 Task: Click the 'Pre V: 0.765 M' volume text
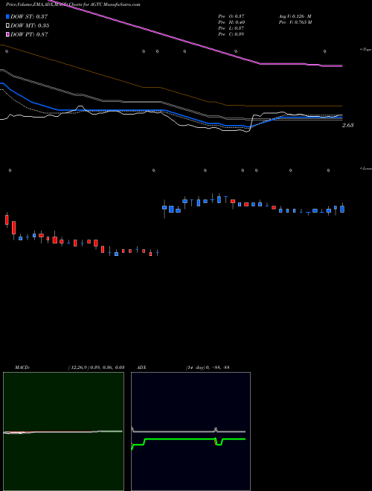tap(295, 22)
